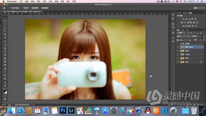
Task: Select the Clone Stamp tool
Action: pyautogui.click(x=5, y=48)
